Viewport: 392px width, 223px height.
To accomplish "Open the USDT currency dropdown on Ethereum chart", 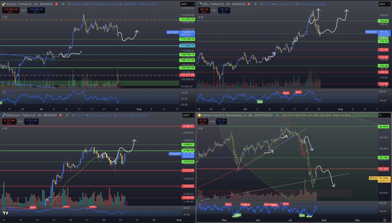I will tap(188, 115).
